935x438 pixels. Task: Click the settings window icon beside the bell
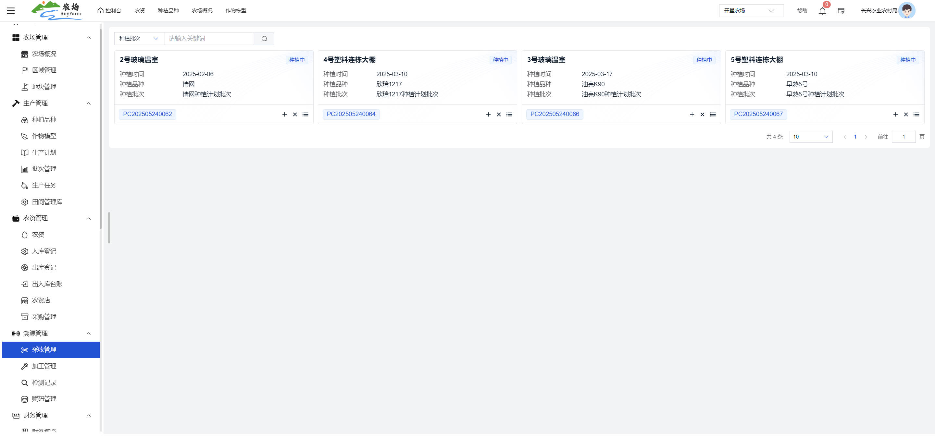(x=841, y=11)
